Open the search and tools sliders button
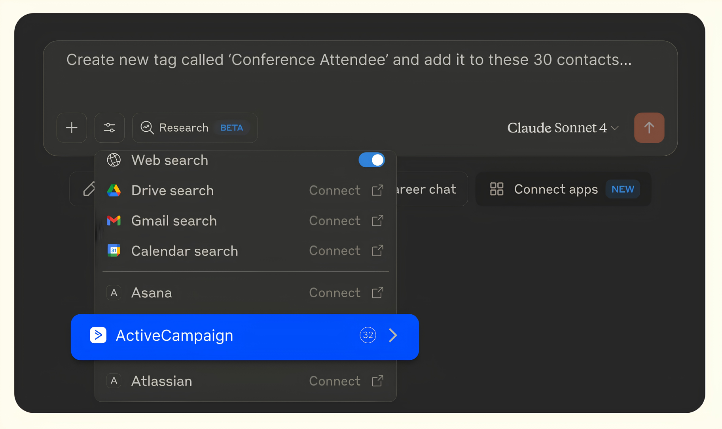The image size is (722, 429). (110, 128)
